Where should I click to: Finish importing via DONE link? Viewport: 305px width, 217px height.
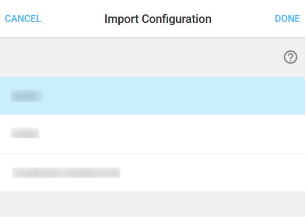[x=287, y=19]
